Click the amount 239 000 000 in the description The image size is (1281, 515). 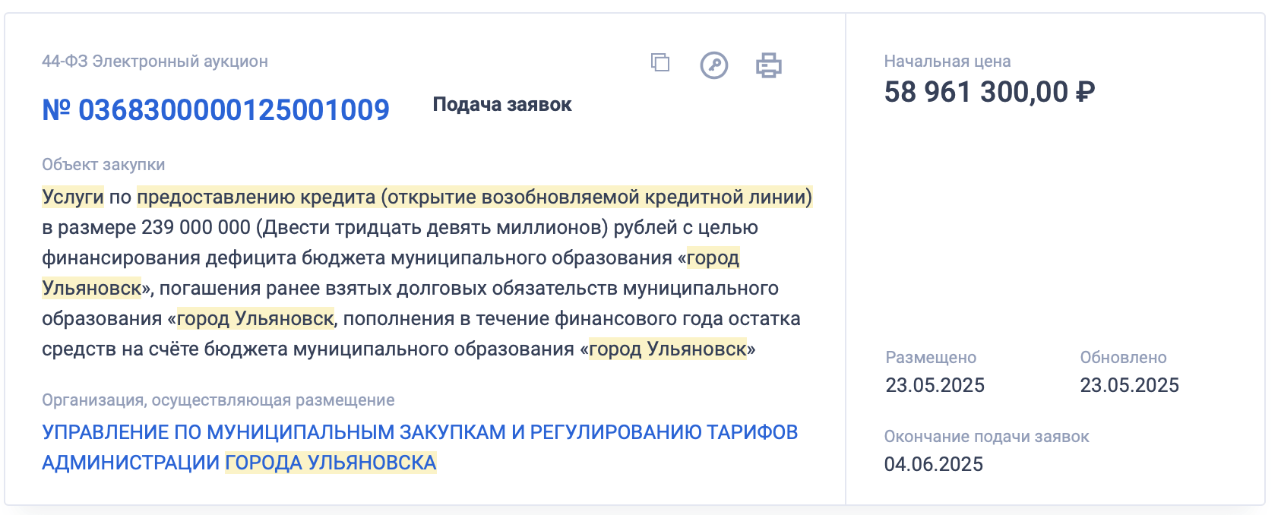196,227
